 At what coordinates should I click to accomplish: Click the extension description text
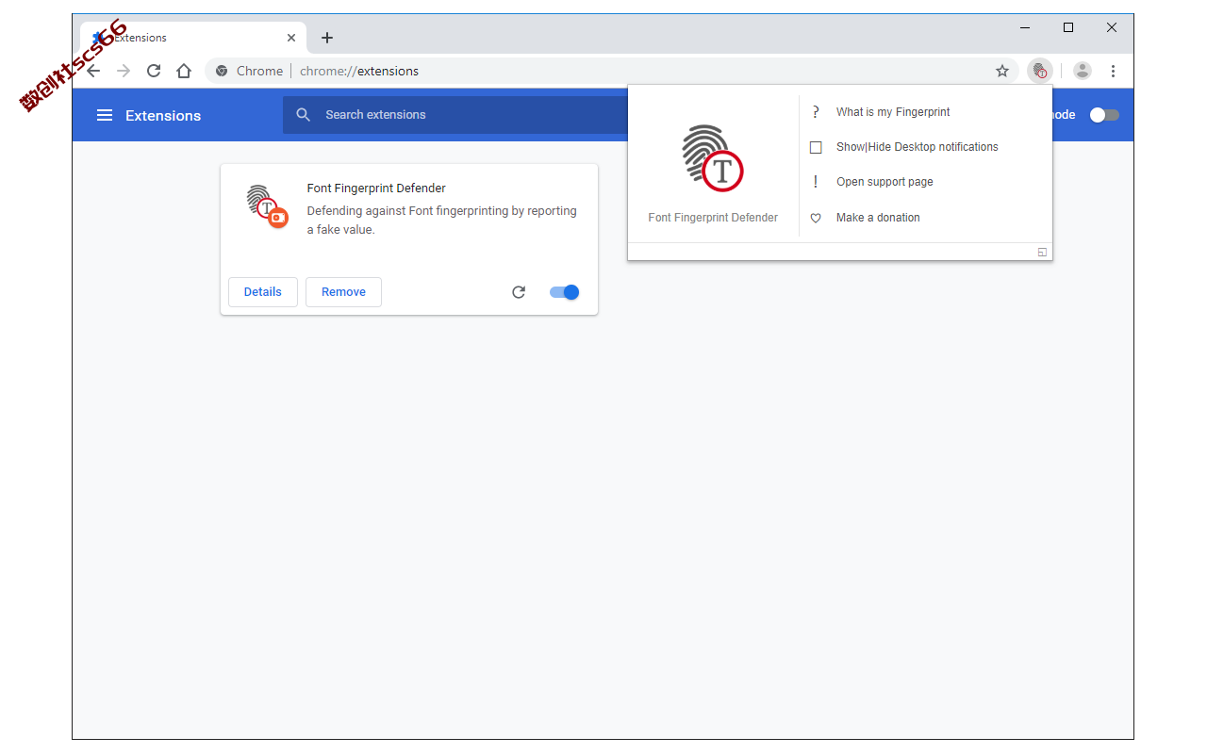tap(442, 221)
